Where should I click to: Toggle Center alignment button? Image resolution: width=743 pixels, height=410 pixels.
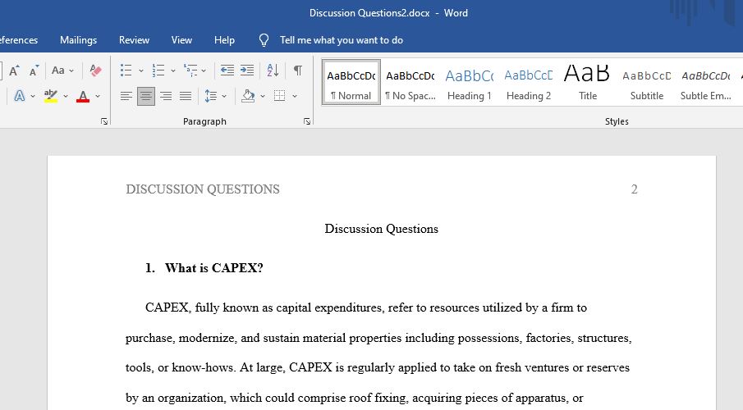(x=146, y=96)
